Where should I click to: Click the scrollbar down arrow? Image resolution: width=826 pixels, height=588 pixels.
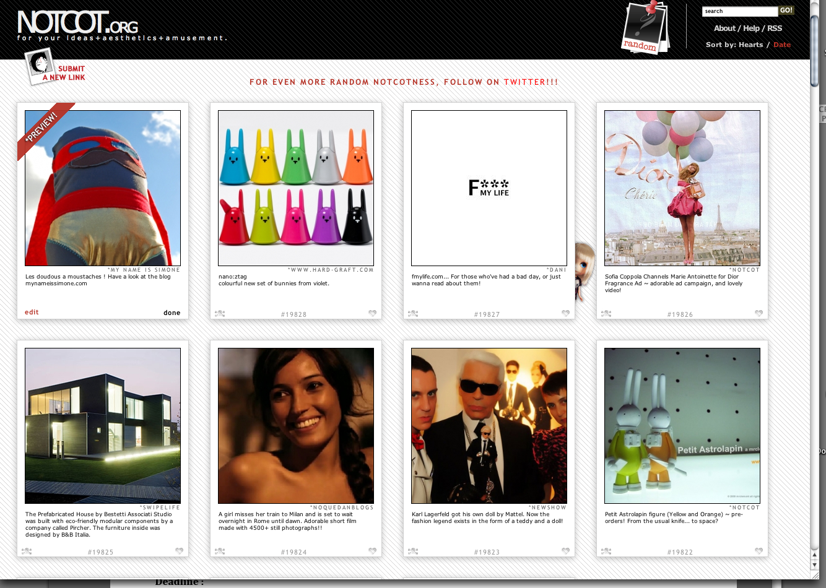coord(815,564)
